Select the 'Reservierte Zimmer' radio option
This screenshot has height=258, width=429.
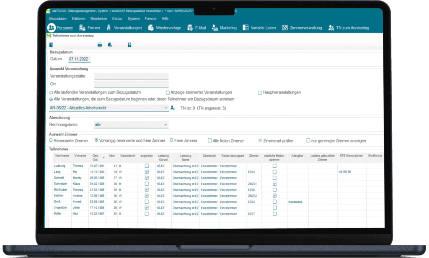51,140
